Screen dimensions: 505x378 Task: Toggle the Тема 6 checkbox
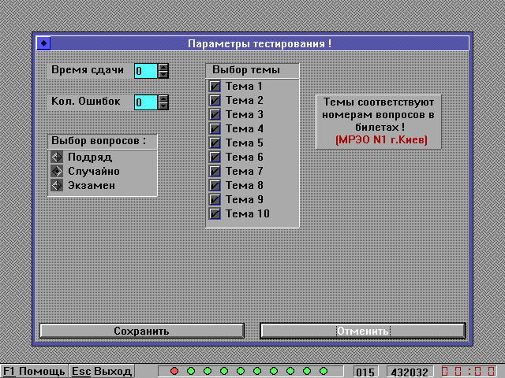pos(215,157)
